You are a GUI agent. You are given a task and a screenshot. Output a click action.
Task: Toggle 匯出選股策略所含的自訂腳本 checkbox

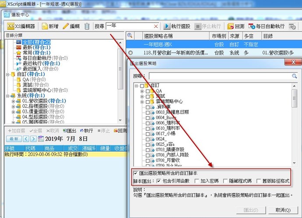pyautogui.click(x=135, y=173)
